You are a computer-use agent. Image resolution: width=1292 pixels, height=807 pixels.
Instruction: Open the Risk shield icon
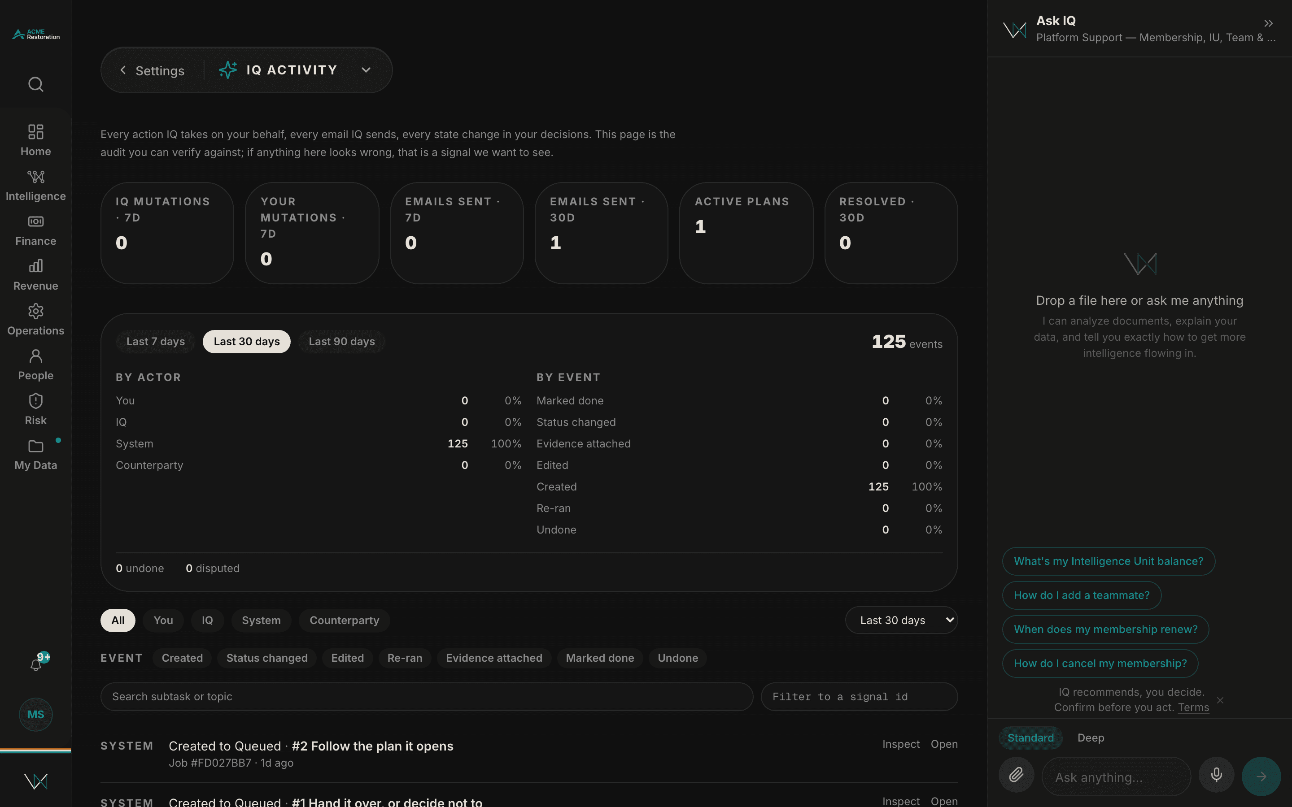pyautogui.click(x=36, y=401)
